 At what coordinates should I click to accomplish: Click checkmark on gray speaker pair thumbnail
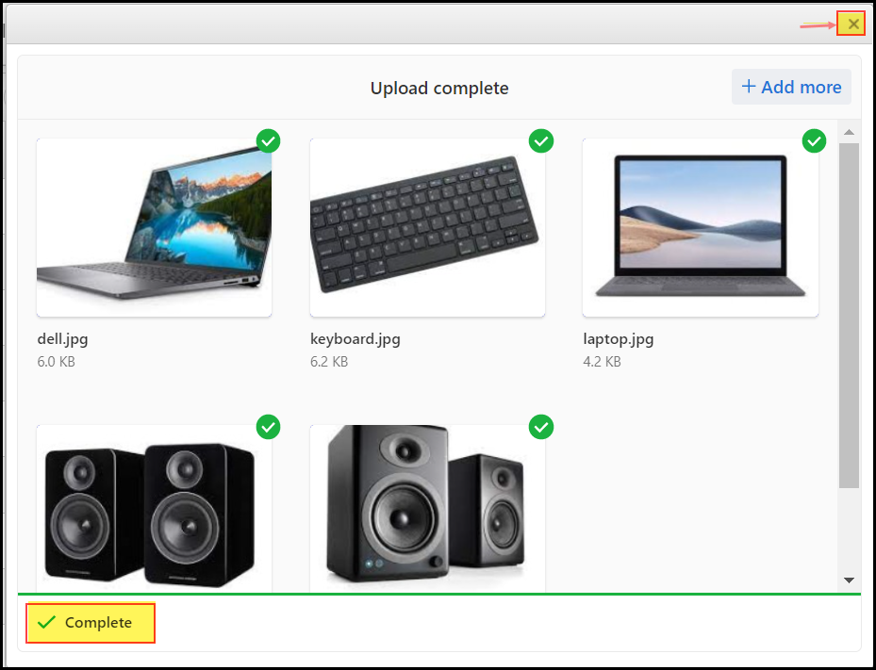(541, 427)
